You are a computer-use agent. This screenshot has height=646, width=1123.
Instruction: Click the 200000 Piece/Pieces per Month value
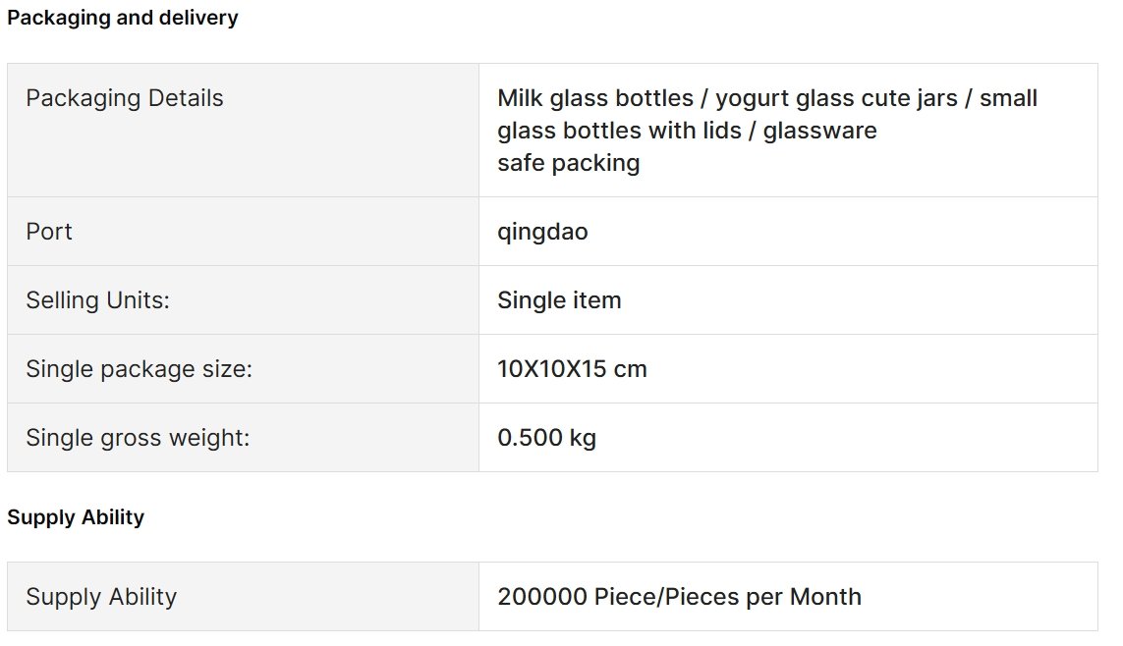point(679,597)
